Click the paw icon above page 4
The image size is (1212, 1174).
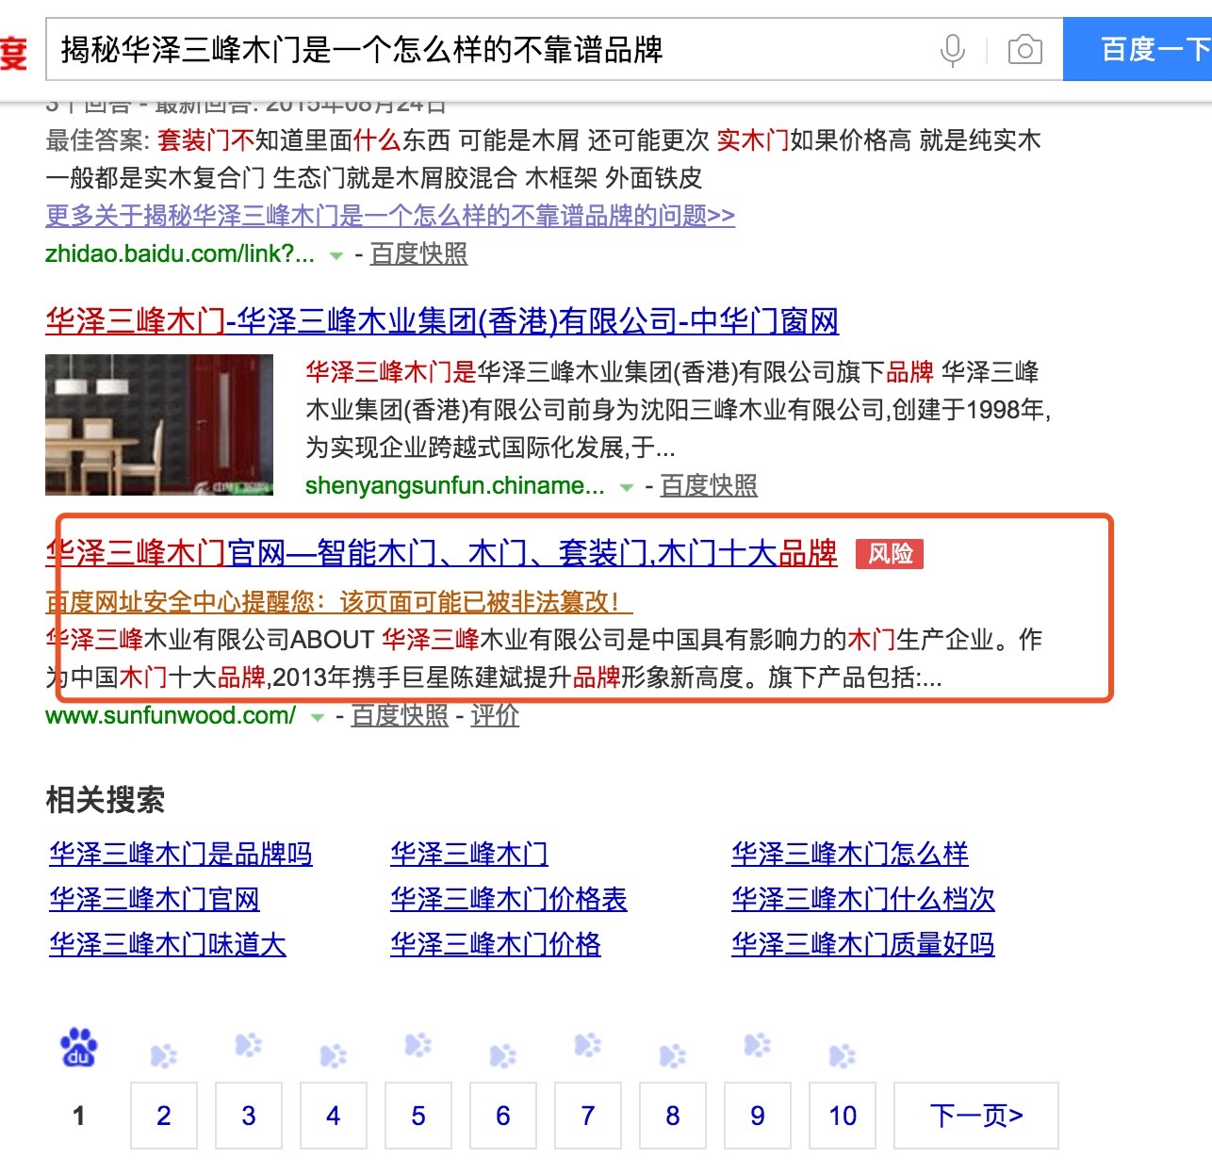(334, 1056)
